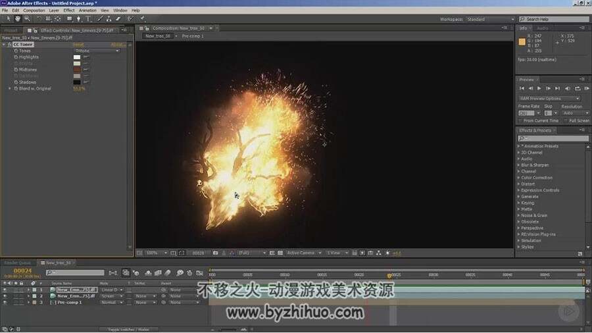The width and height of the screenshot is (592, 333).
Task: Expand Animation Presets folder
Action: [519, 146]
